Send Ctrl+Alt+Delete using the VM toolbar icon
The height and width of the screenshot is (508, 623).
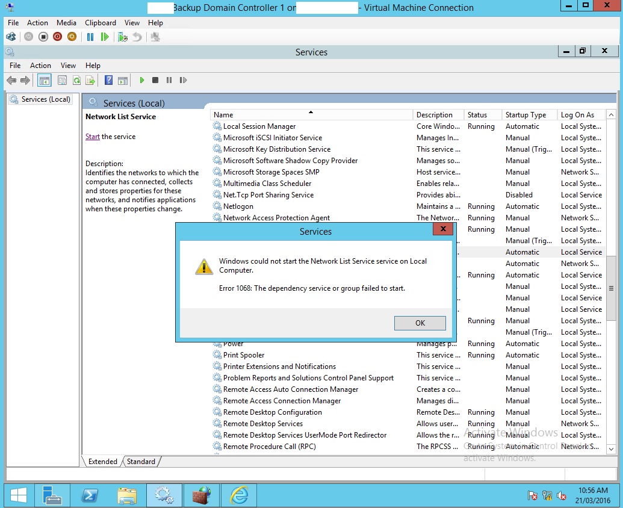tap(11, 37)
